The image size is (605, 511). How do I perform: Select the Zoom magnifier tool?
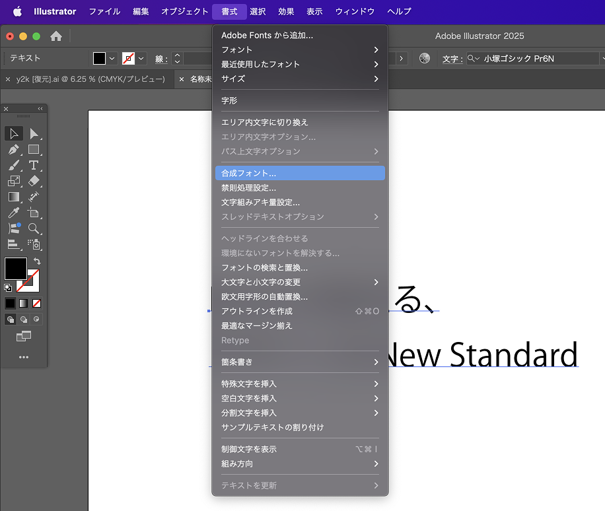pyautogui.click(x=34, y=228)
